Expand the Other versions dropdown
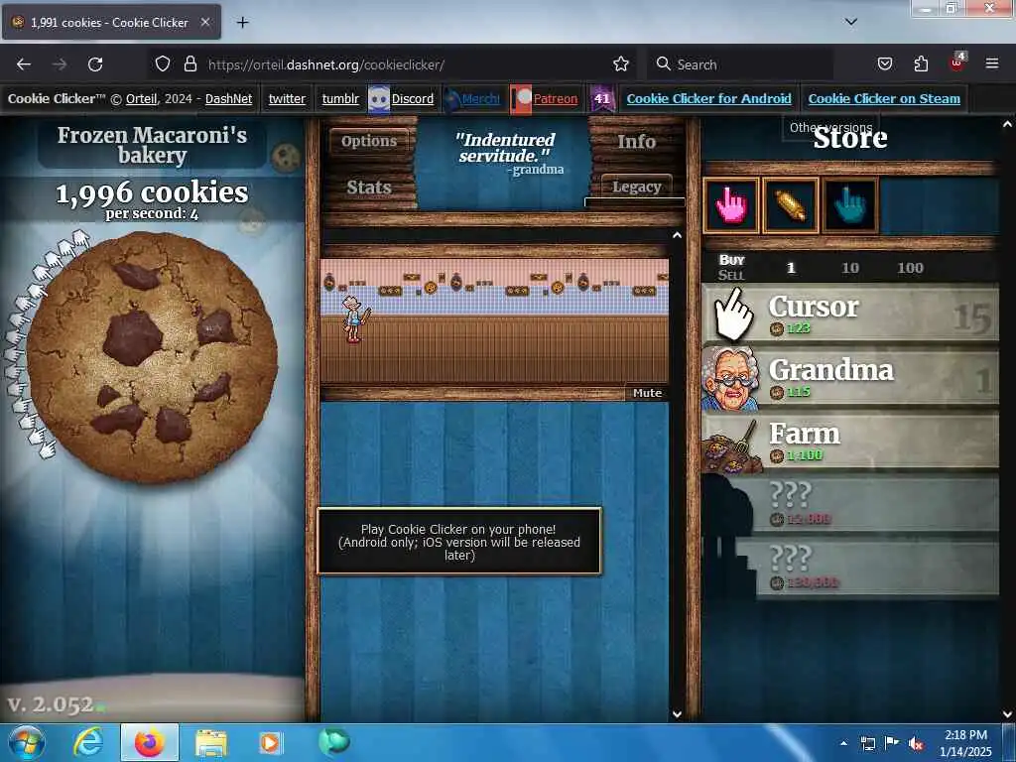The image size is (1016, 762). (x=830, y=127)
